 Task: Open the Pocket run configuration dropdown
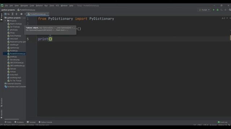coord(204,10)
